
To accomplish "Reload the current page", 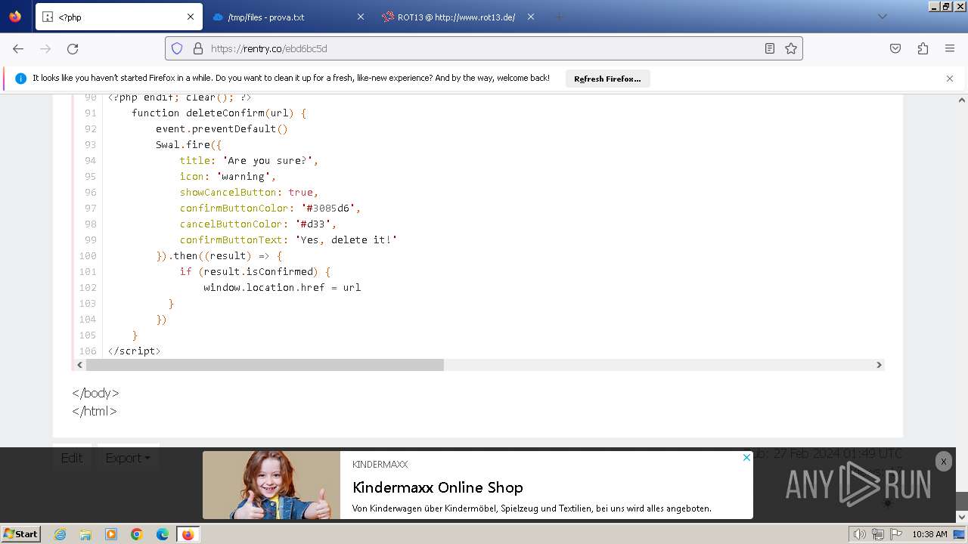I will point(73,48).
